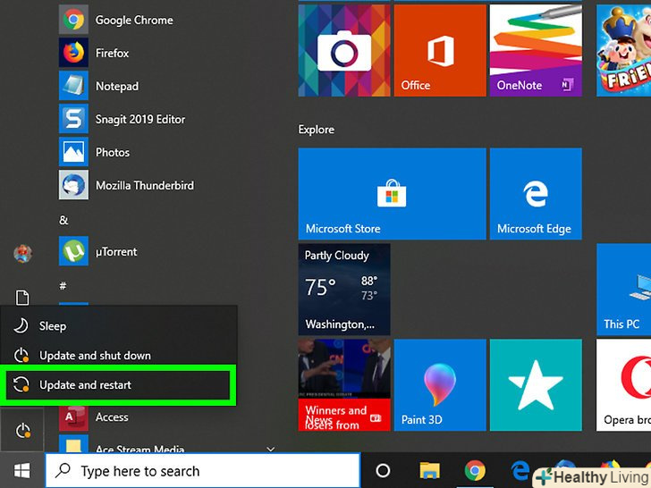Open the Partly Cloudy weather tile
This screenshot has width=651, height=488.
344,290
